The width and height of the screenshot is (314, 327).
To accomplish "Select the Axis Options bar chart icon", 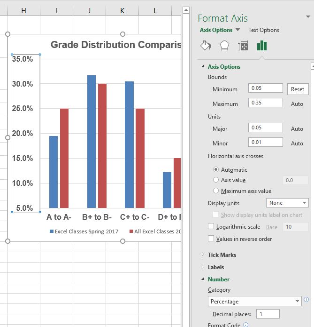I will pyautogui.click(x=261, y=46).
